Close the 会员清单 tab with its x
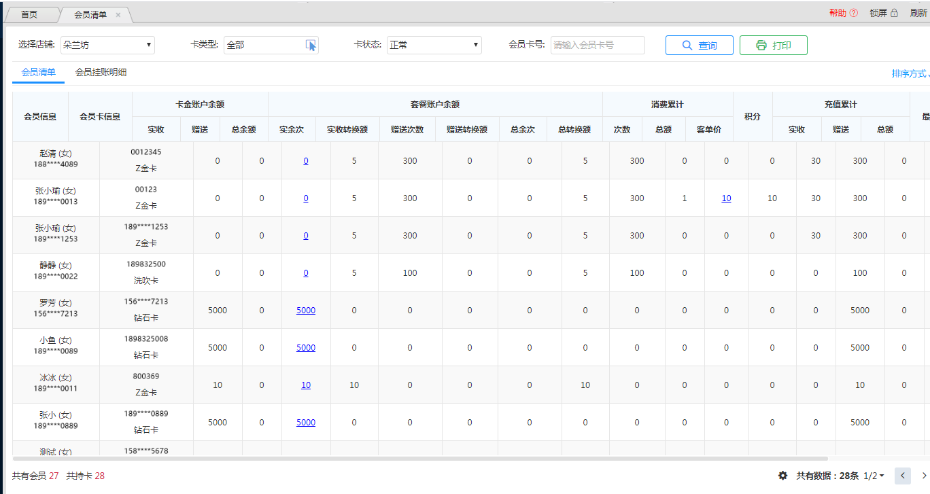 pyautogui.click(x=118, y=15)
